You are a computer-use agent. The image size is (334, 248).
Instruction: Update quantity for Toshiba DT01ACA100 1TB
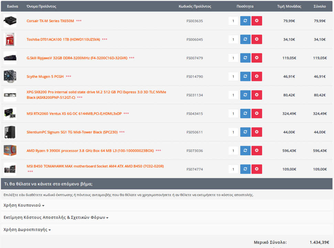(x=245, y=40)
